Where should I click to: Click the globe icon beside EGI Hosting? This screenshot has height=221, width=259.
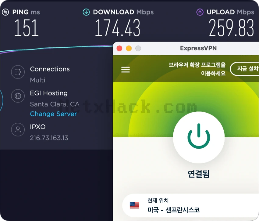(18, 96)
